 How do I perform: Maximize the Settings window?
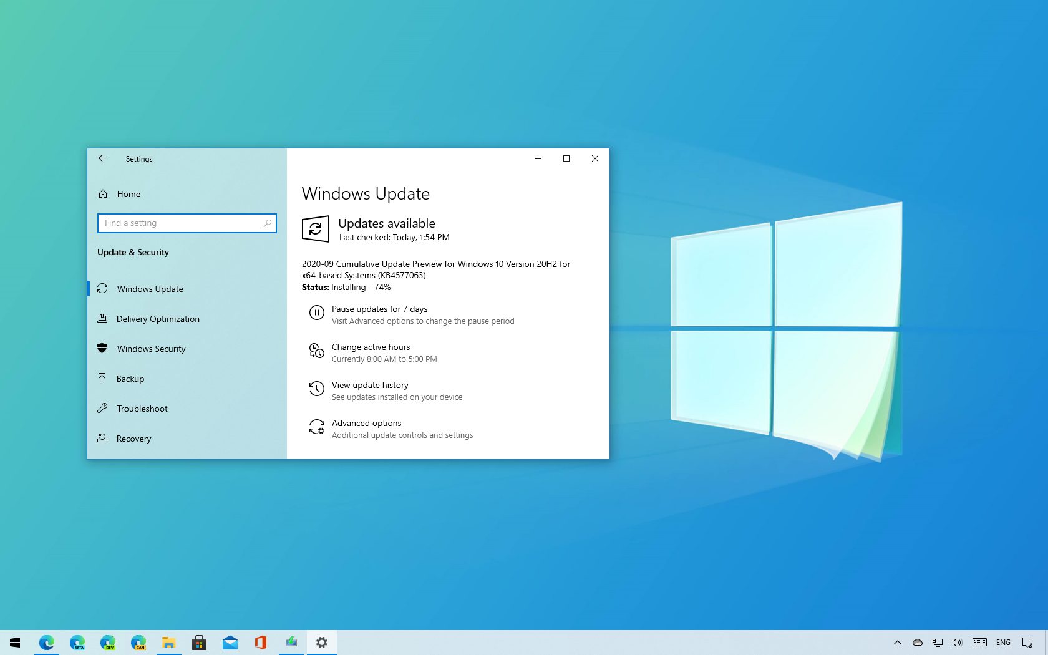click(566, 158)
